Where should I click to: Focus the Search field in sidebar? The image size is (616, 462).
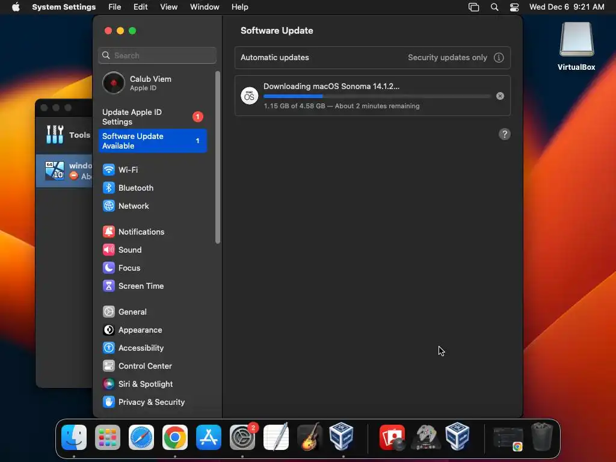157,55
